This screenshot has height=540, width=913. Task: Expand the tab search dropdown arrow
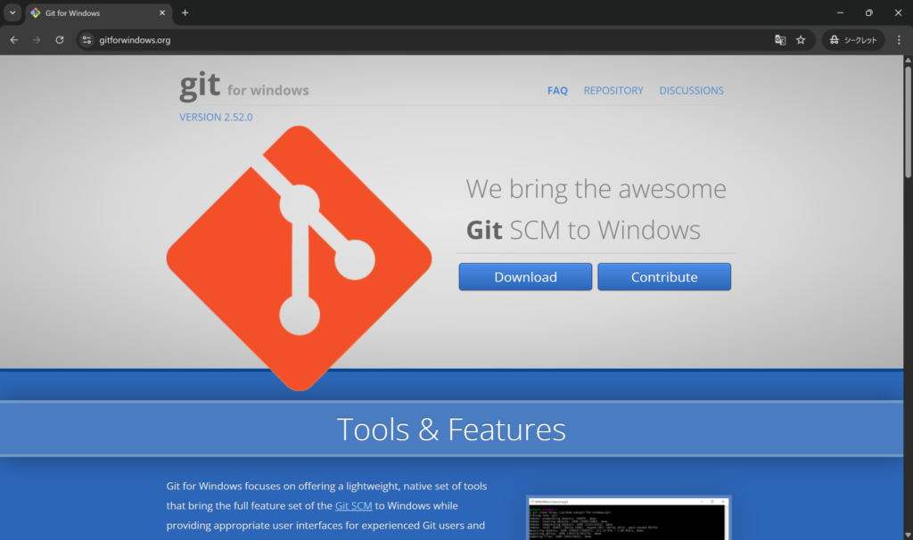[12, 13]
